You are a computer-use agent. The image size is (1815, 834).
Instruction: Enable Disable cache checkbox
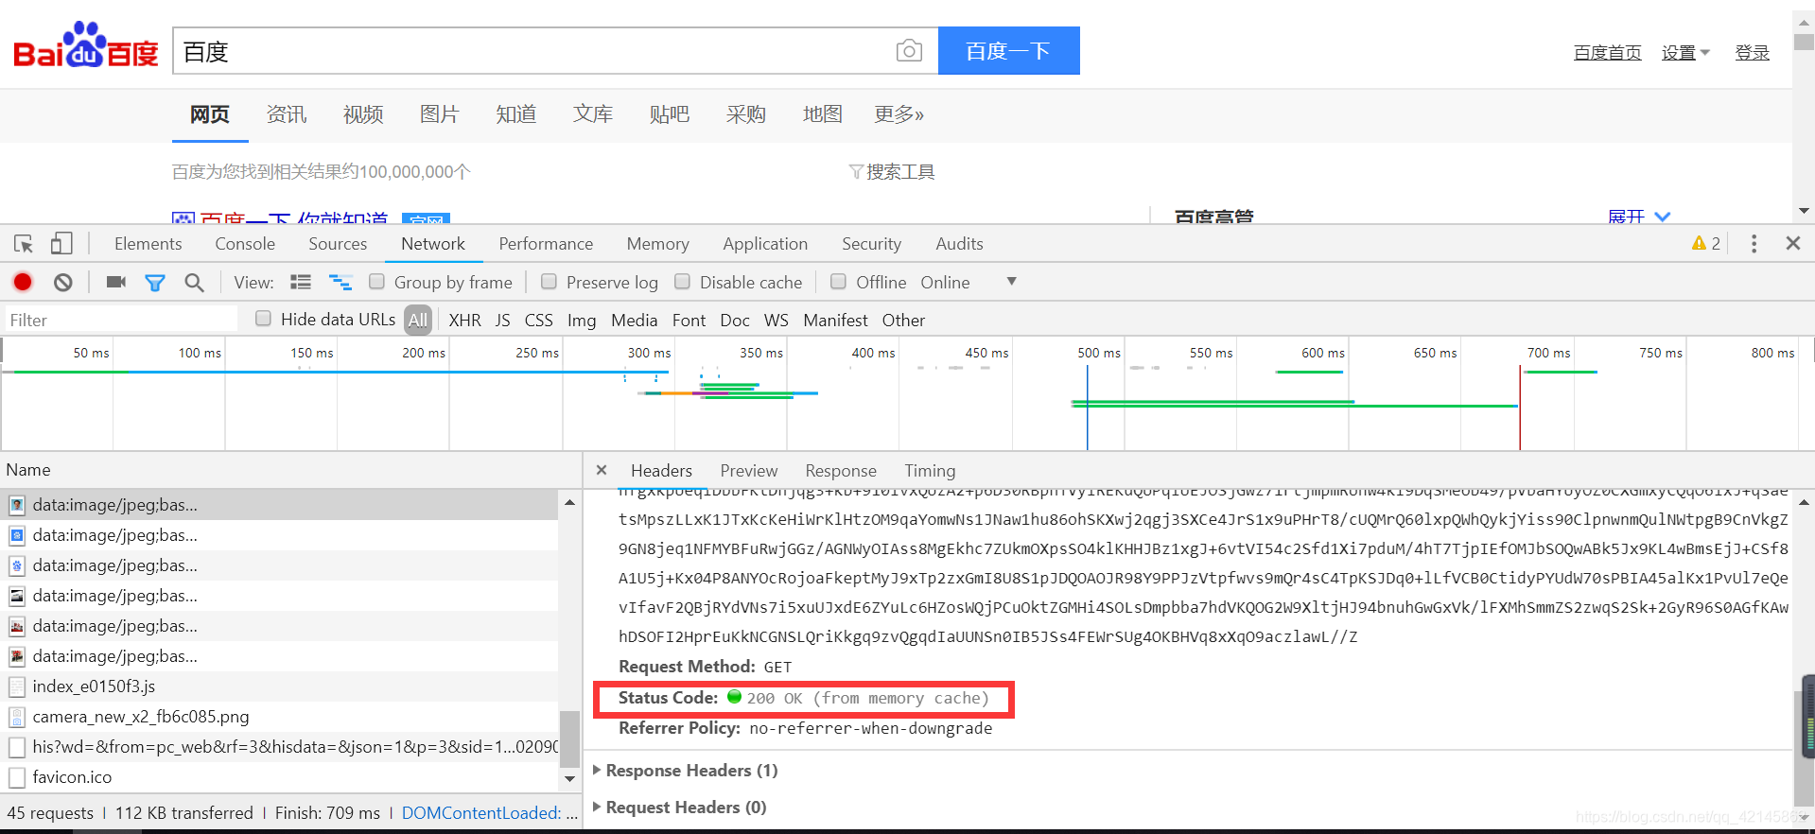click(x=682, y=282)
